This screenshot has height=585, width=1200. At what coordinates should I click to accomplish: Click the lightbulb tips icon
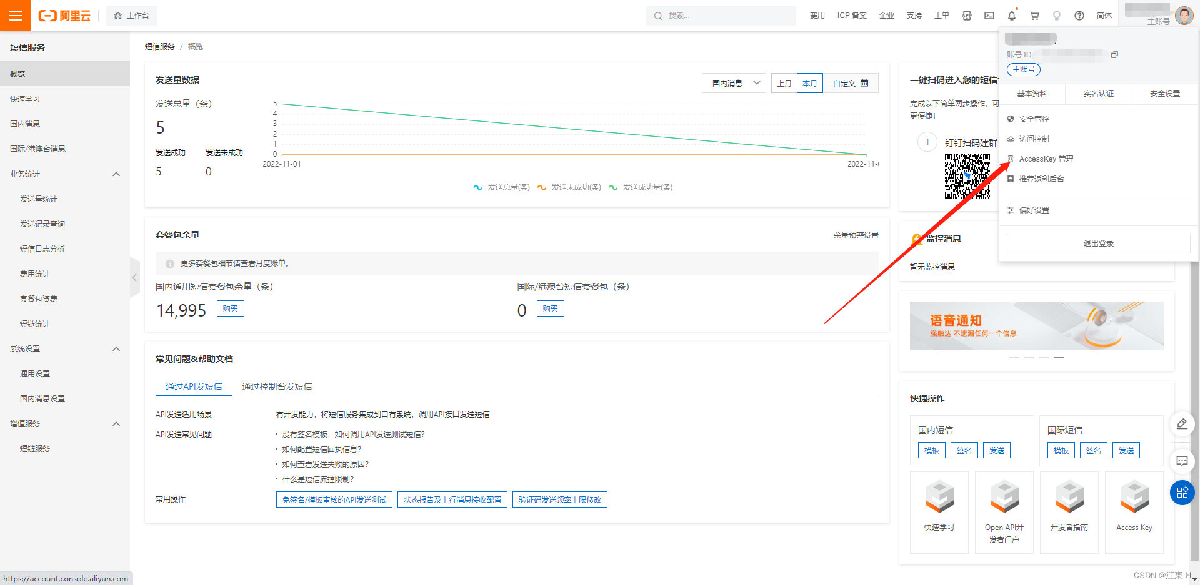pos(1057,16)
